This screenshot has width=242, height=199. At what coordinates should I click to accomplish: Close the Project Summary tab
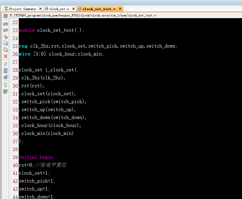(x=40, y=9)
